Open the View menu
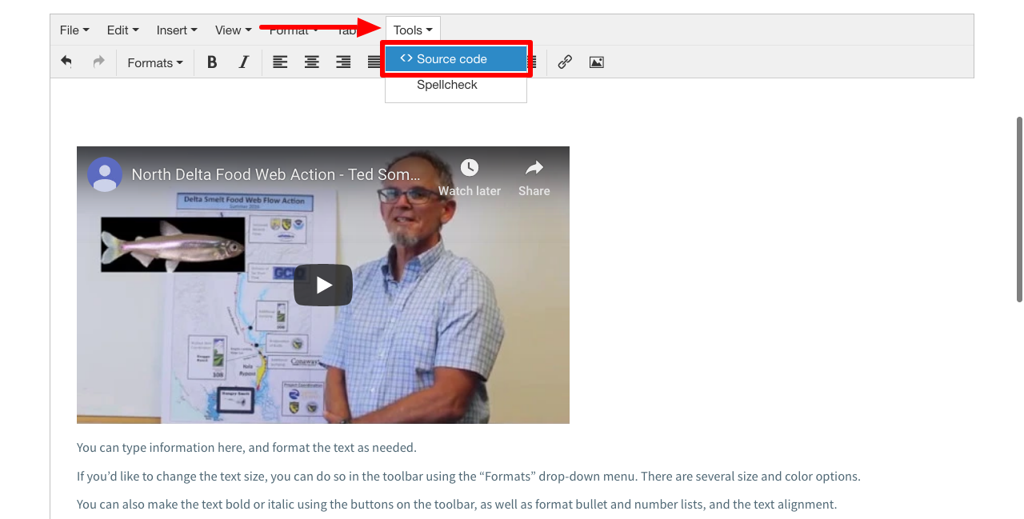 (x=233, y=30)
